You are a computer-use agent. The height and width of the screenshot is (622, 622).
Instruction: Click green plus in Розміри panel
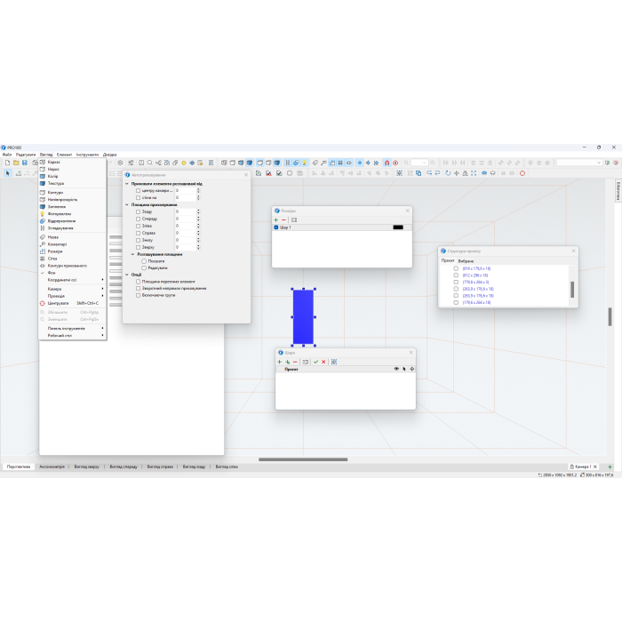276,219
